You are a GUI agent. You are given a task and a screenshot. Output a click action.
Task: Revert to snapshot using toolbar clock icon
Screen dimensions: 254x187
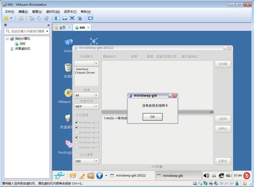point(39,18)
